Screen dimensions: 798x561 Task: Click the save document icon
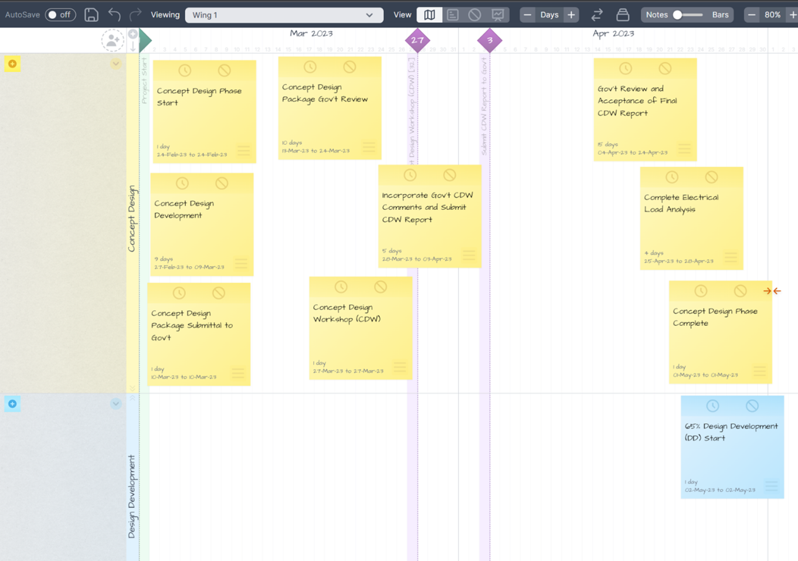tap(91, 14)
